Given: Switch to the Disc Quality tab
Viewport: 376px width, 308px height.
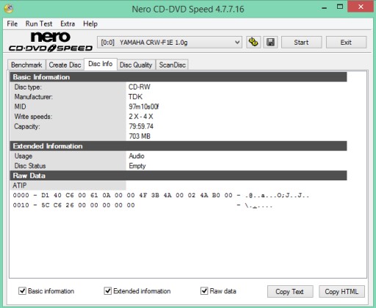Looking at the screenshot, I should pos(136,65).
